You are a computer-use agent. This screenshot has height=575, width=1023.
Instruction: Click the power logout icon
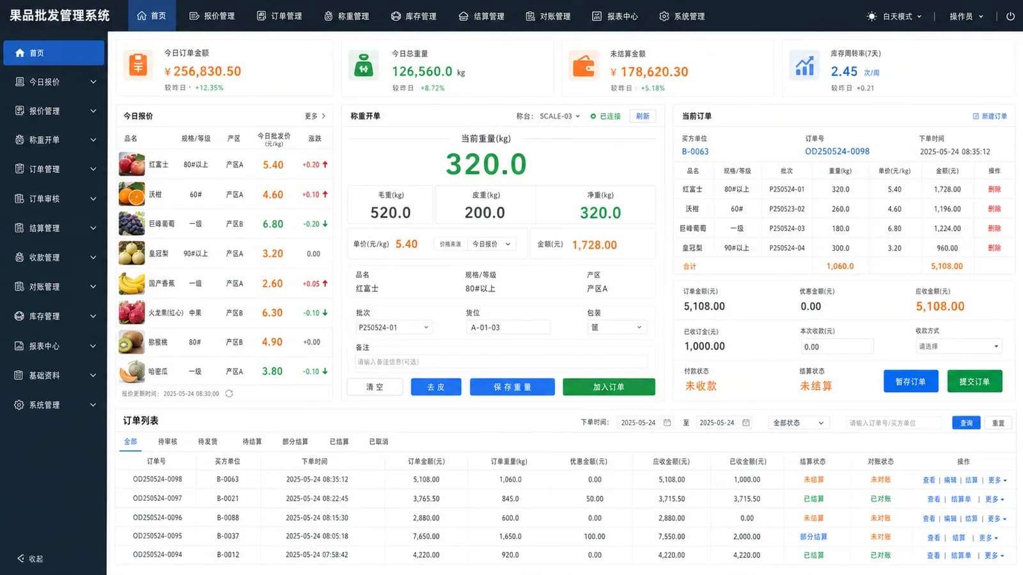click(x=1010, y=16)
